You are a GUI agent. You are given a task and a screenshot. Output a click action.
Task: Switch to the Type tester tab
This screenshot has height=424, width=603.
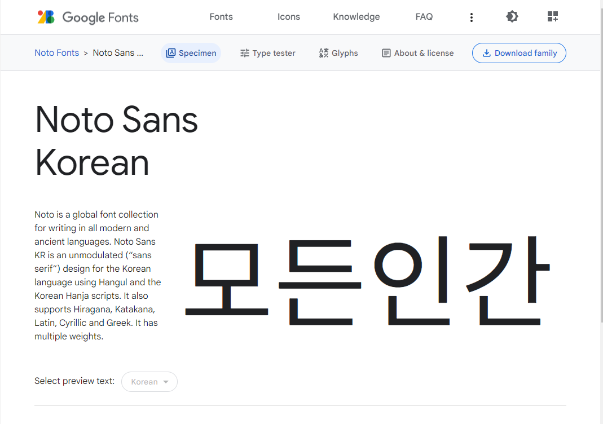268,53
